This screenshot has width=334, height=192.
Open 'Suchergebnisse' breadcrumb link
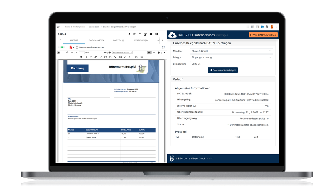tap(79, 27)
